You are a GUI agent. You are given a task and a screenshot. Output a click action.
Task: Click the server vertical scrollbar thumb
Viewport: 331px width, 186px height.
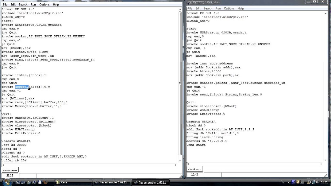tap(180, 83)
